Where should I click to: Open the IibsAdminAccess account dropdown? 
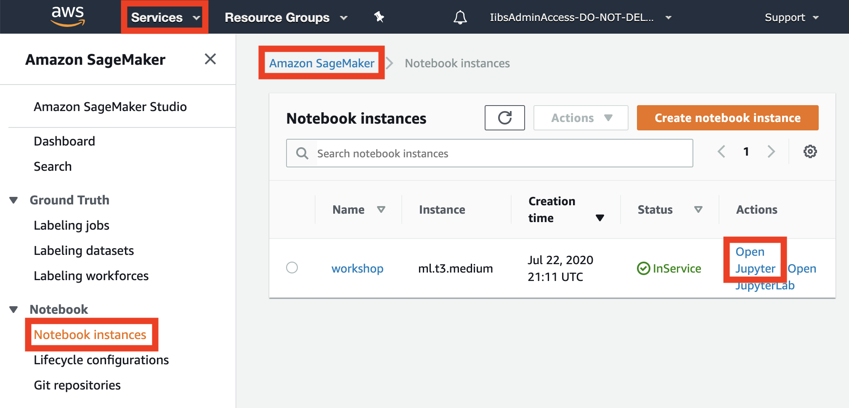tap(581, 18)
